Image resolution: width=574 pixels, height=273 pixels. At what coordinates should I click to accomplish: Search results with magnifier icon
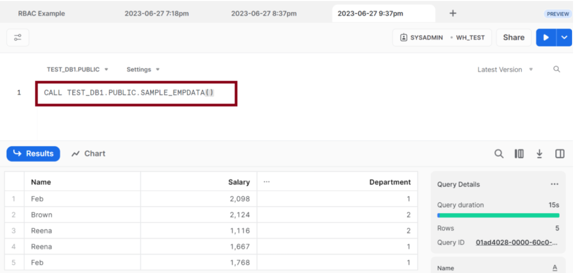tap(499, 154)
